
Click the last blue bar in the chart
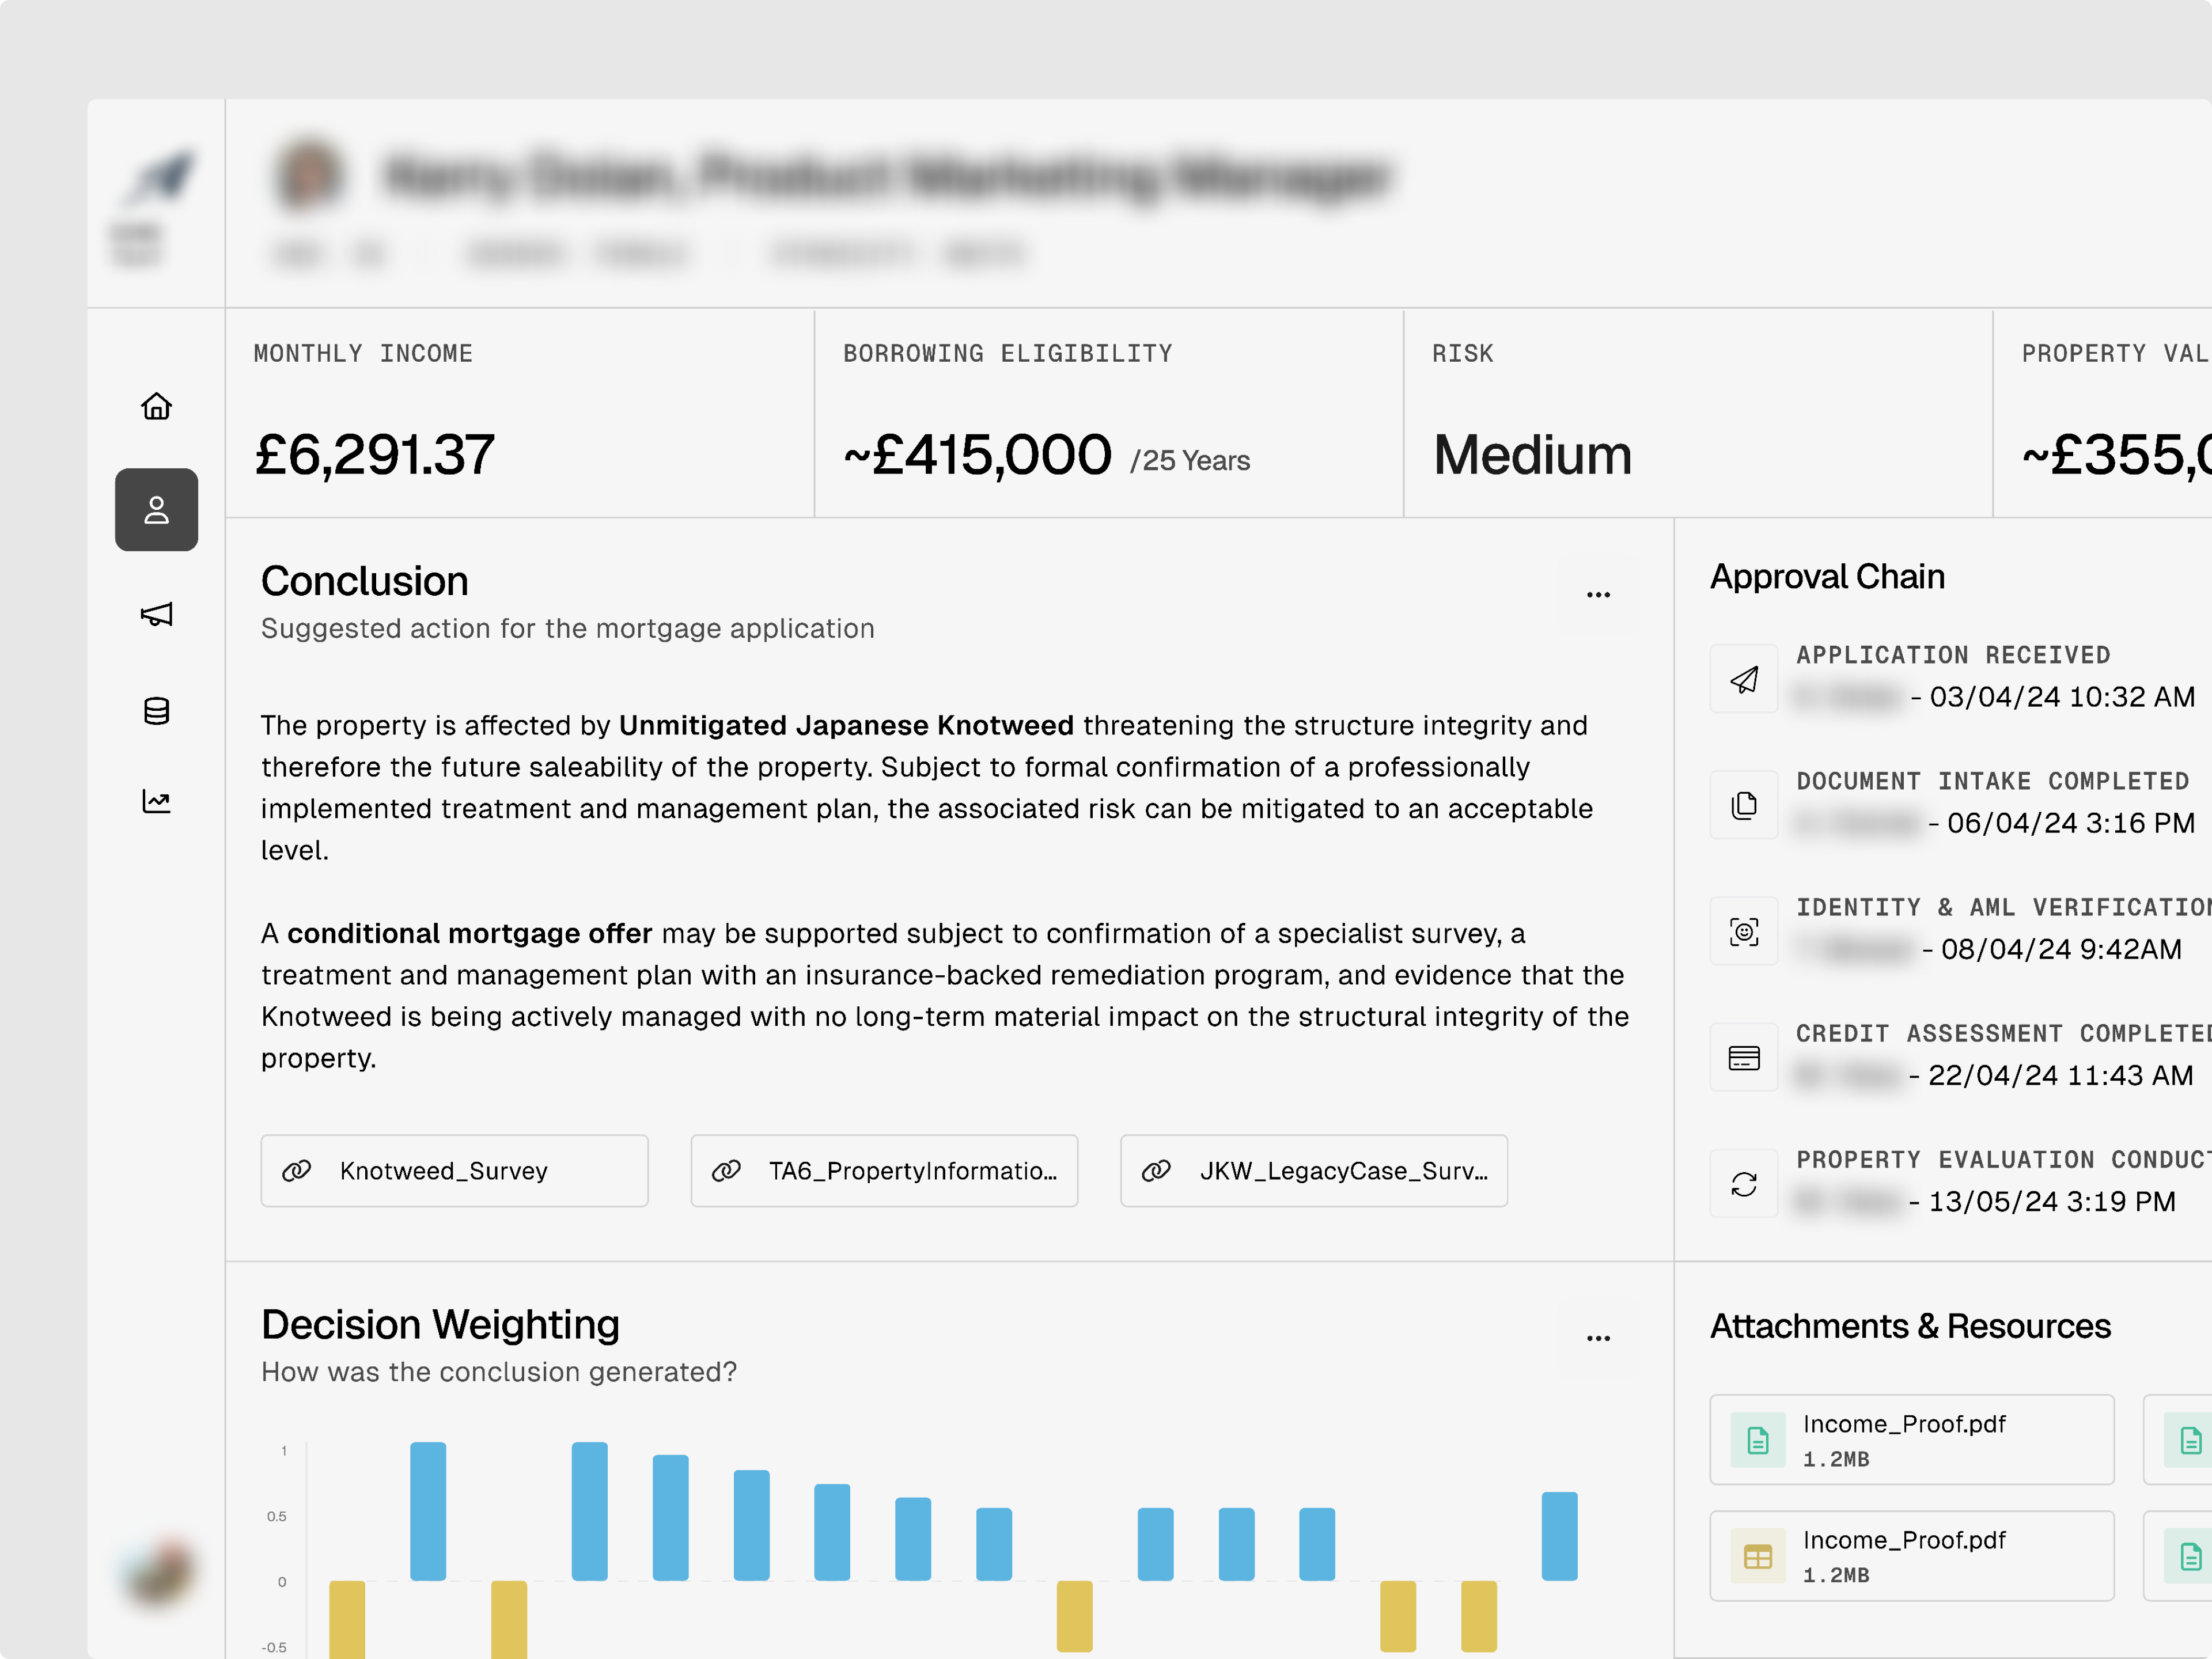coord(1559,1536)
